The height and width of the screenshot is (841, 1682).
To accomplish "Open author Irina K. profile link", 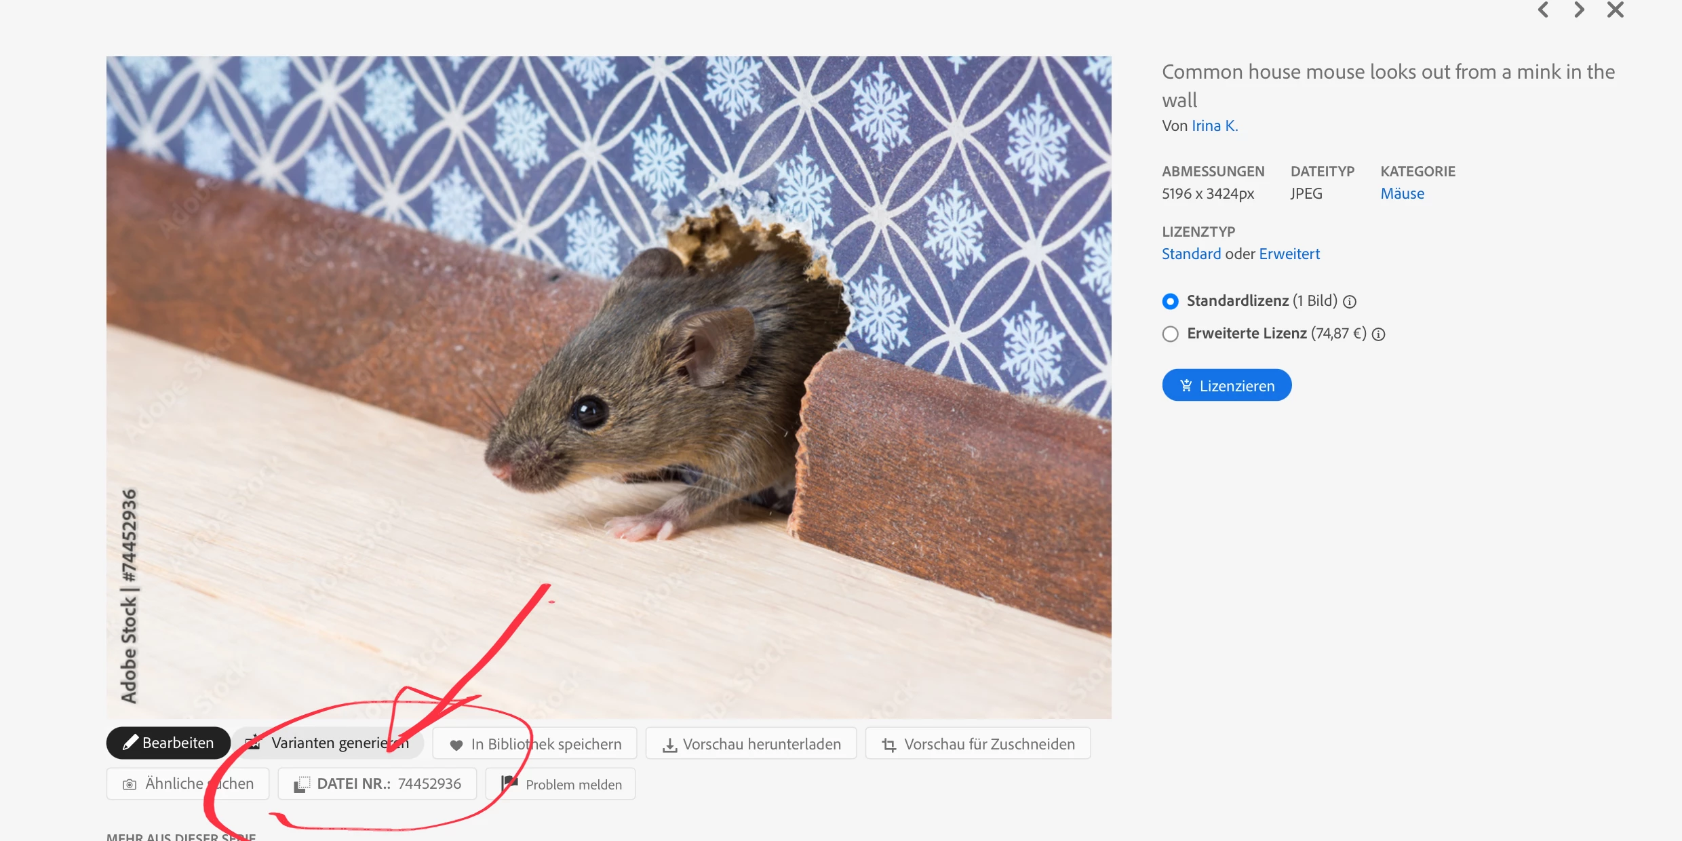I will coord(1214,126).
